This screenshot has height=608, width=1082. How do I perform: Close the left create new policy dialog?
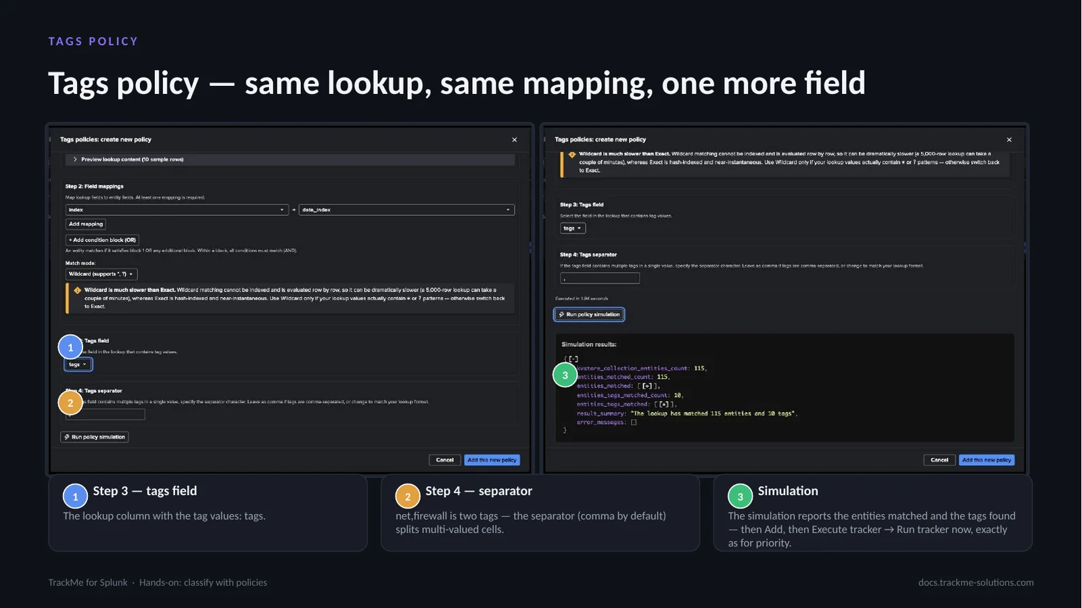coord(515,140)
